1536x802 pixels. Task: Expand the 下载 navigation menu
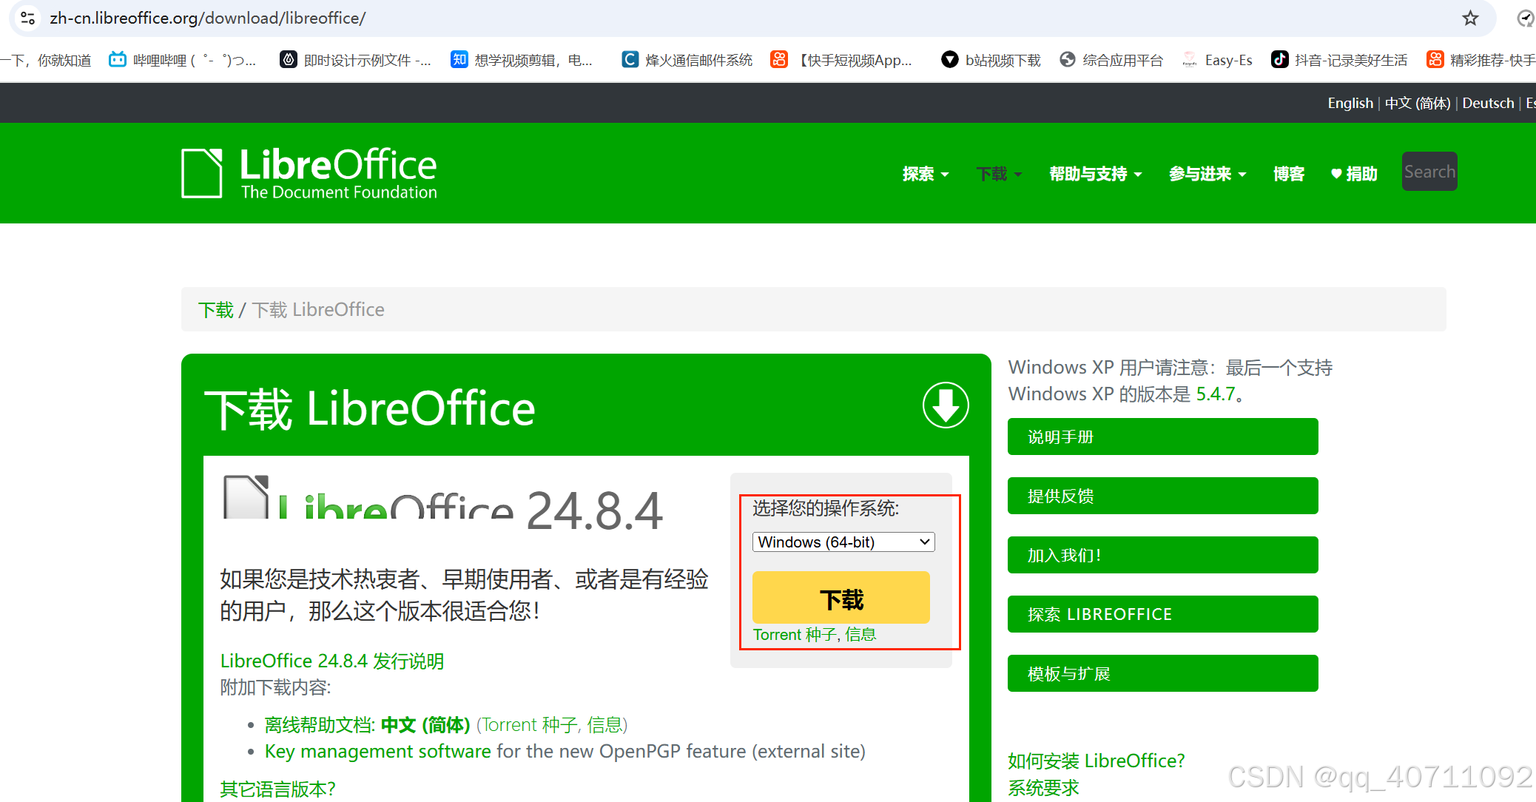(x=999, y=174)
